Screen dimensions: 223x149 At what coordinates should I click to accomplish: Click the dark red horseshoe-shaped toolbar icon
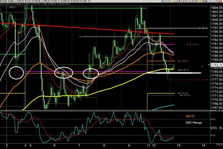[x=206, y=1]
